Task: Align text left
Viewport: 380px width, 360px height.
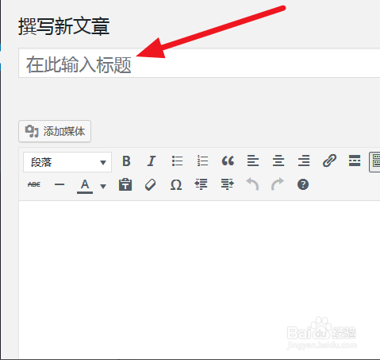Action: point(253,161)
